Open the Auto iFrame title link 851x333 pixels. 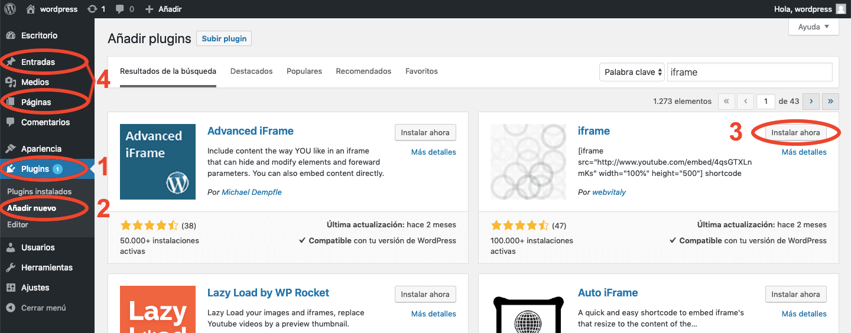click(608, 293)
